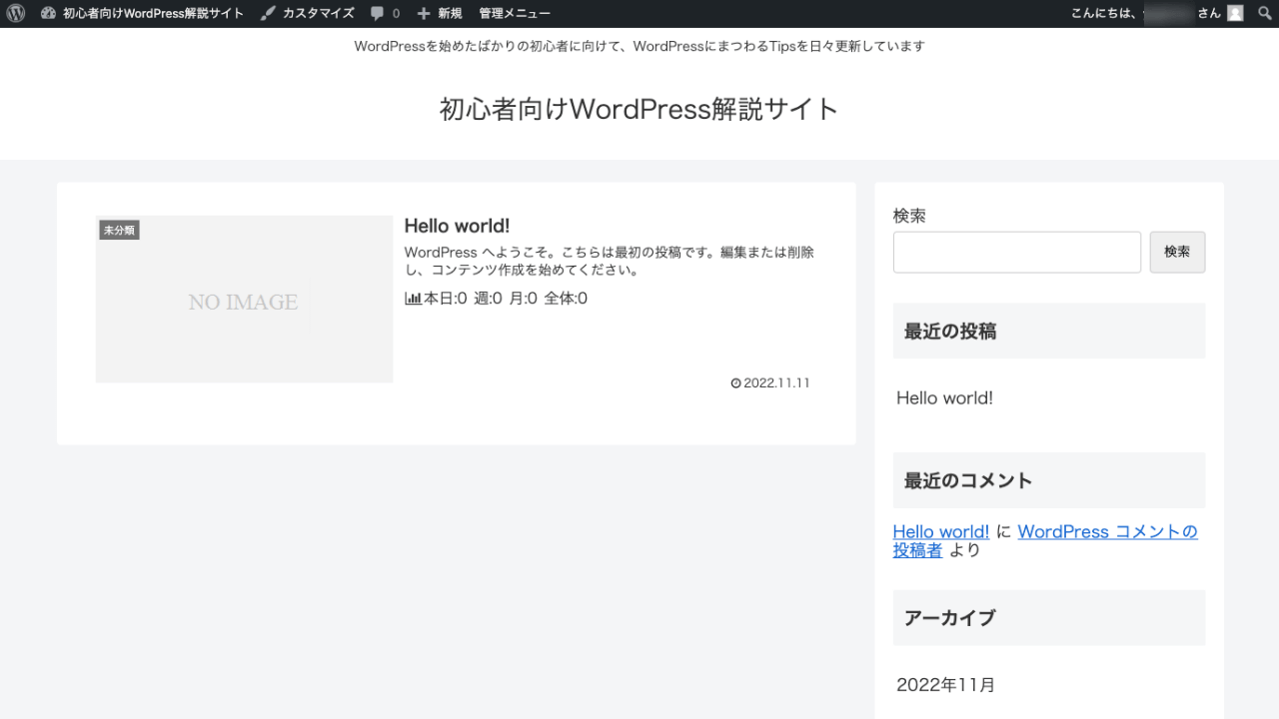Click the user avatar in admin bar
The height and width of the screenshot is (719, 1279).
[x=1236, y=13]
